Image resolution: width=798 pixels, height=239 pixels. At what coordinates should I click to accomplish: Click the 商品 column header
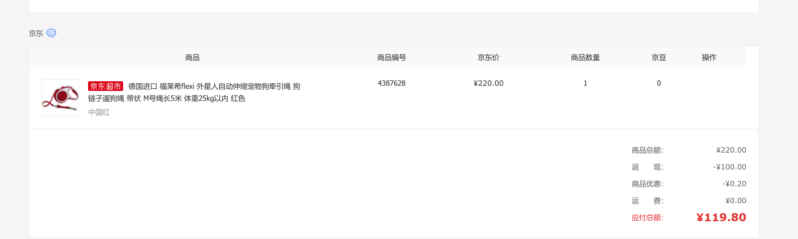pyautogui.click(x=192, y=57)
